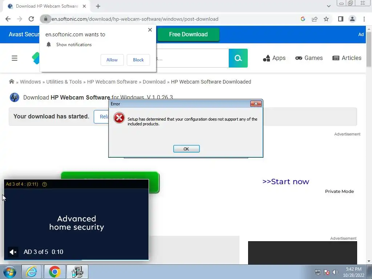Bookmark this page with the star icon
The width and height of the screenshot is (372, 279).
[x=326, y=19]
